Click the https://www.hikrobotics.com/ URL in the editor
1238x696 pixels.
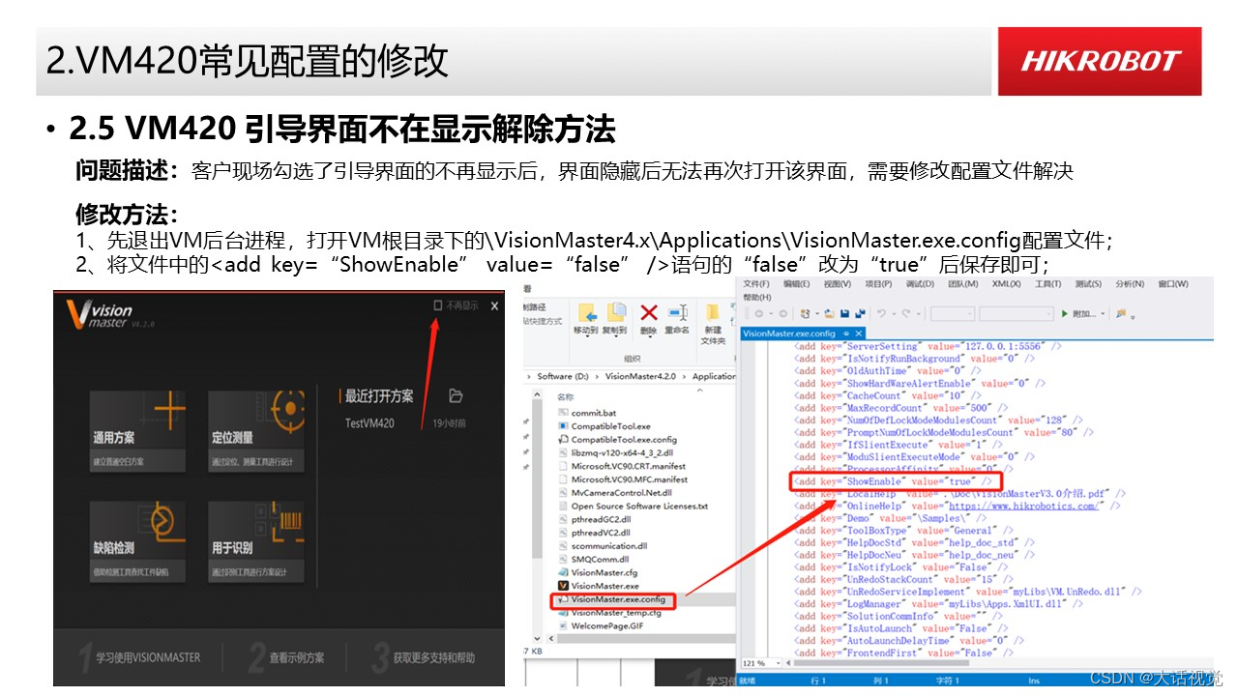tap(1023, 506)
